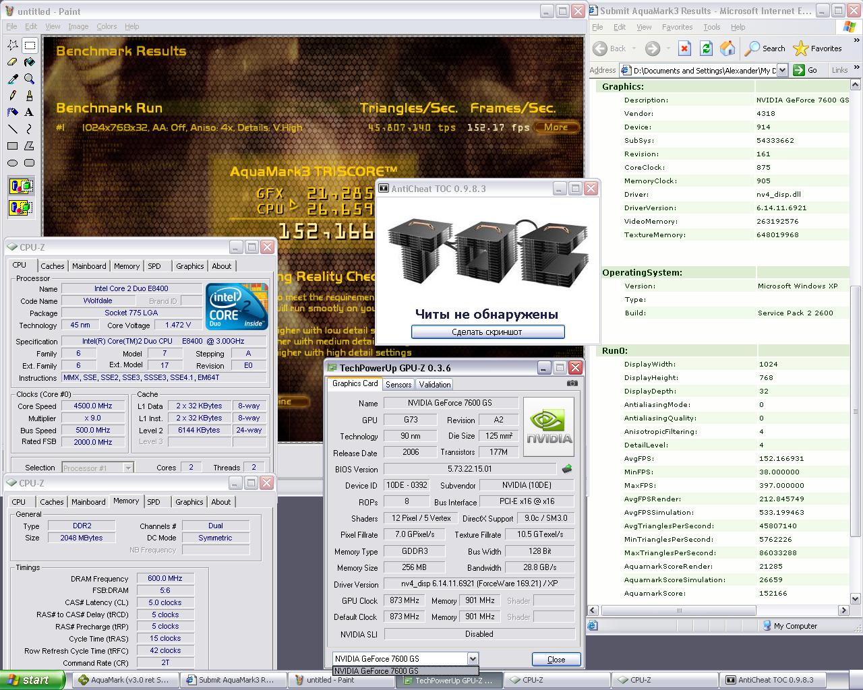863x690 pixels.
Task: Open the Address bar dropdown in Internet Explorer
Action: (x=782, y=70)
